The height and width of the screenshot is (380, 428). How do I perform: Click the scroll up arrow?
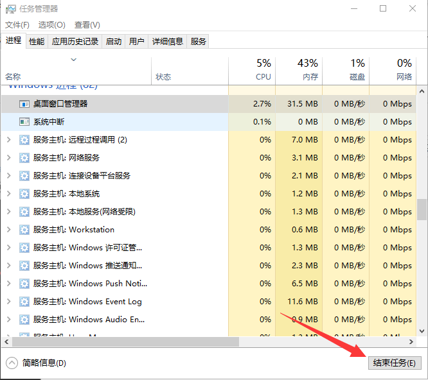422,91
